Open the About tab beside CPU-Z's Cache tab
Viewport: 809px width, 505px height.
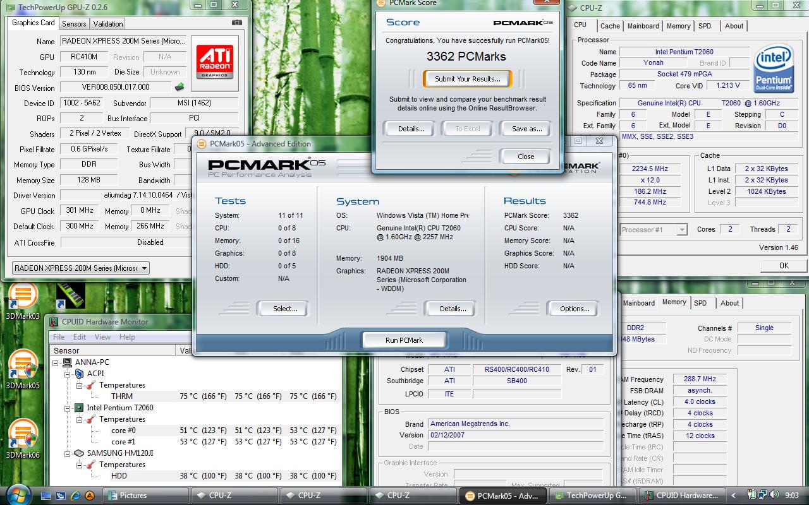734,26
